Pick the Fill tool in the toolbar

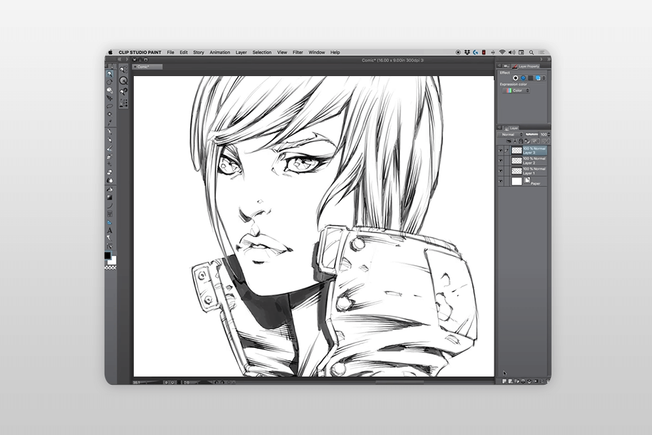[109, 189]
